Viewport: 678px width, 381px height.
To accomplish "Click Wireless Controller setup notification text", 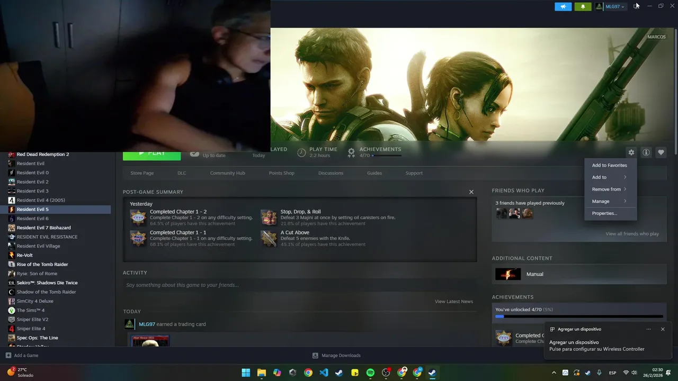I will click(x=597, y=349).
